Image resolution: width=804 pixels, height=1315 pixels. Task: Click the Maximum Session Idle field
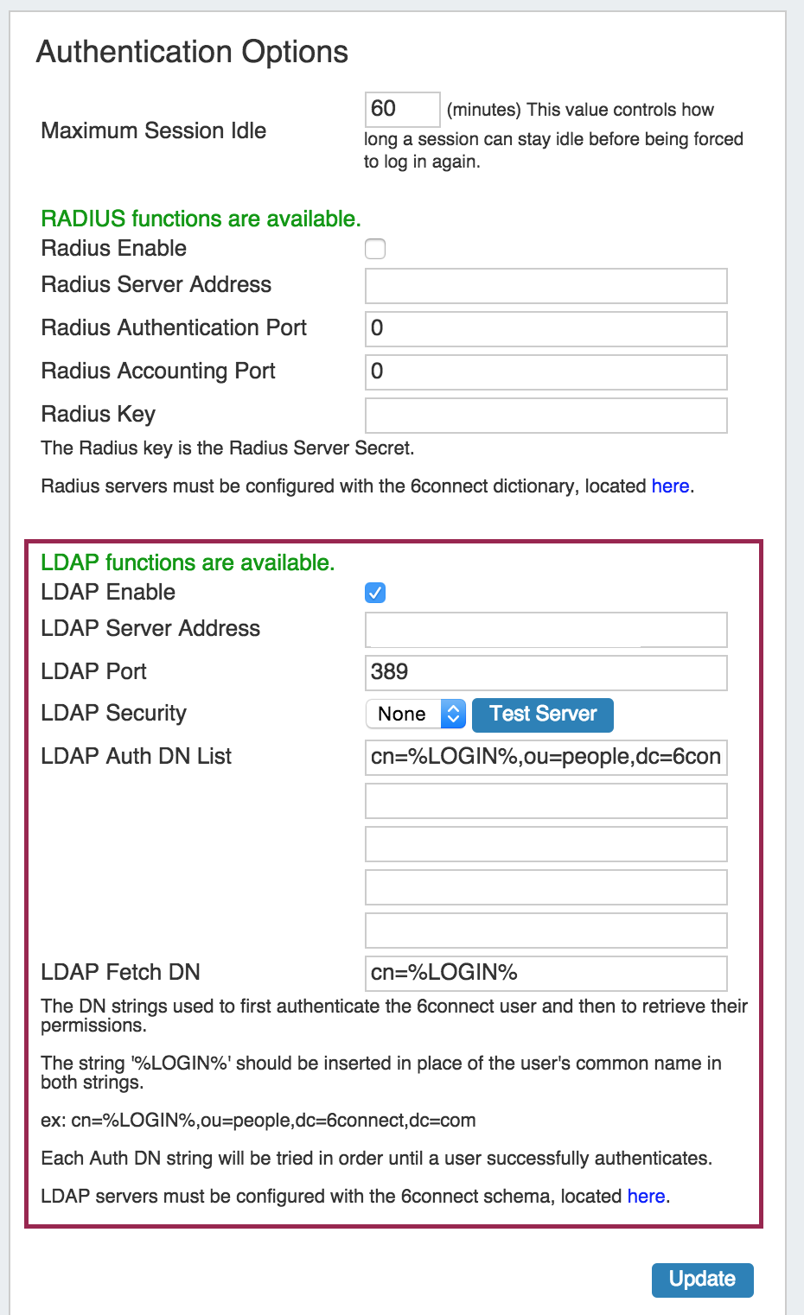pos(402,109)
